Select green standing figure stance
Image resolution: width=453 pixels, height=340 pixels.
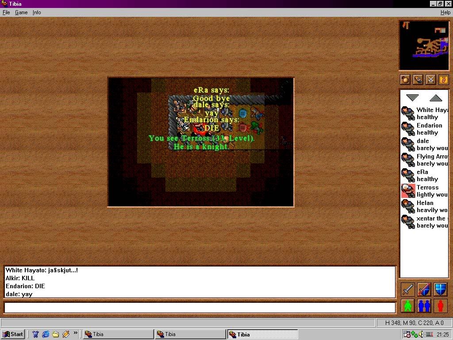407,306
